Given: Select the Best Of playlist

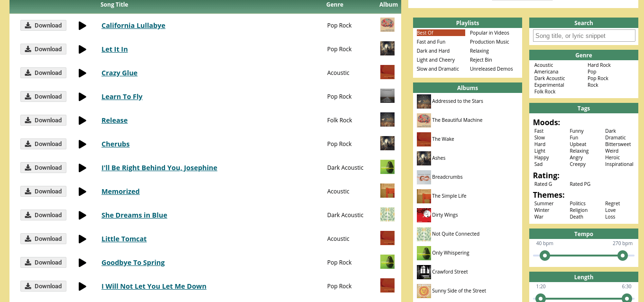Looking at the screenshot, I should [x=441, y=33].
